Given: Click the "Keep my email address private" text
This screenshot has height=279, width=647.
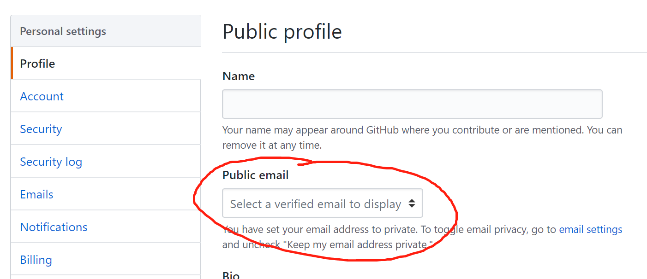Looking at the screenshot, I should (x=360, y=244).
